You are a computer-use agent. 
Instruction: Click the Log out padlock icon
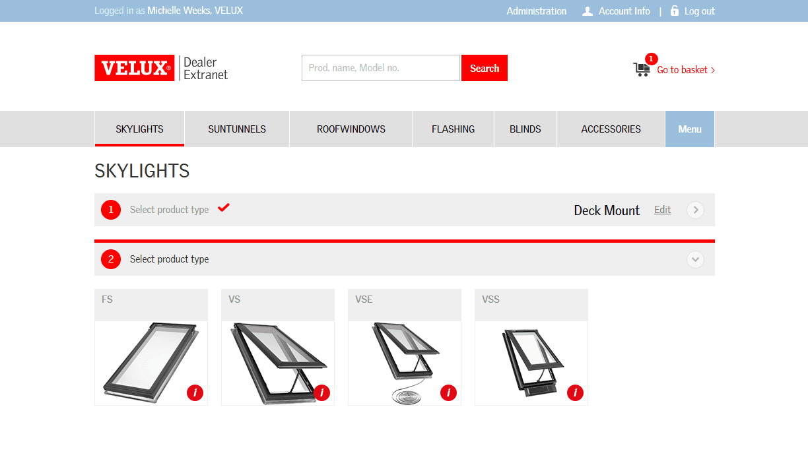675,11
